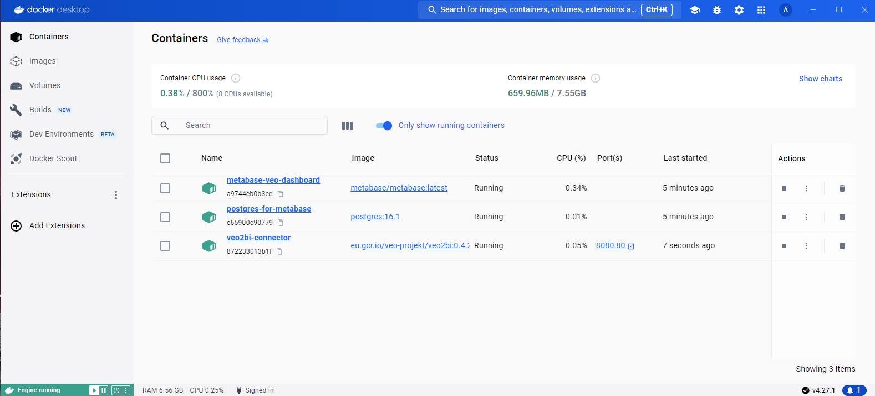The height and width of the screenshot is (396, 875).
Task: Stop the metabase-veo-dashboard container
Action: (x=784, y=188)
